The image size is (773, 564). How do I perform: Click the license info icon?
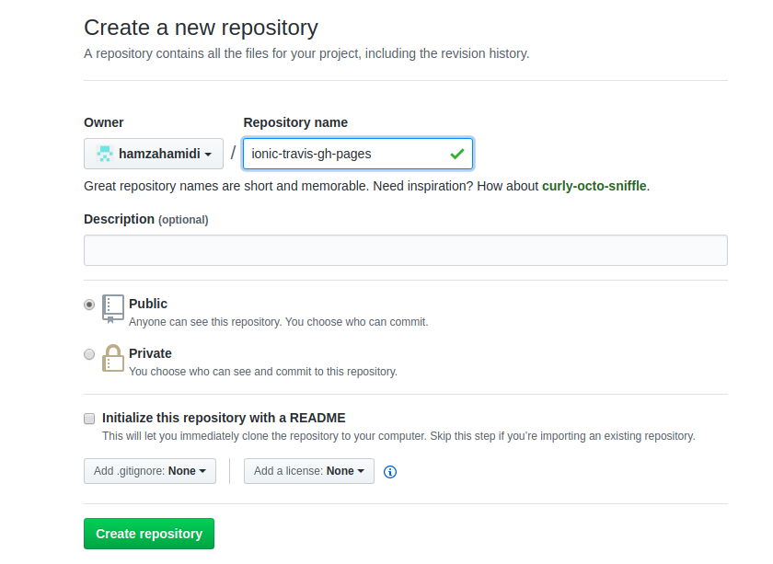390,472
